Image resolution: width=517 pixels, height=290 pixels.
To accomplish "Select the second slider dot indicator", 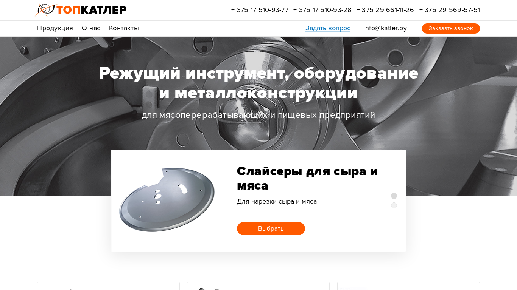I will [x=394, y=205].
